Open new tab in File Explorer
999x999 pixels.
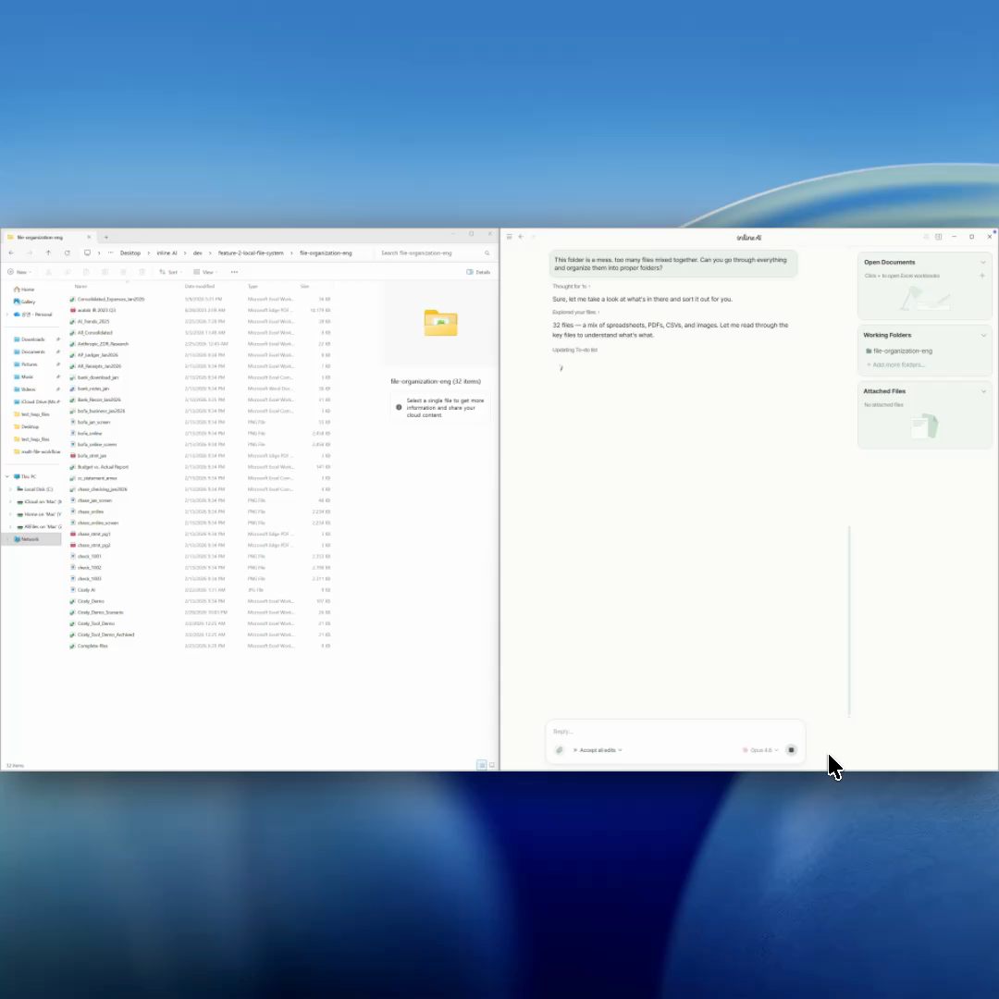pyautogui.click(x=106, y=237)
